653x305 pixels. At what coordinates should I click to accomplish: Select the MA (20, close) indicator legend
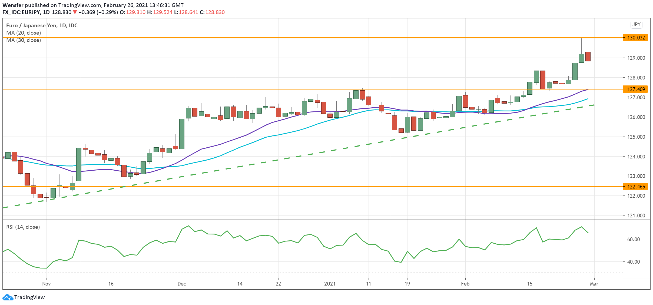[x=24, y=33]
